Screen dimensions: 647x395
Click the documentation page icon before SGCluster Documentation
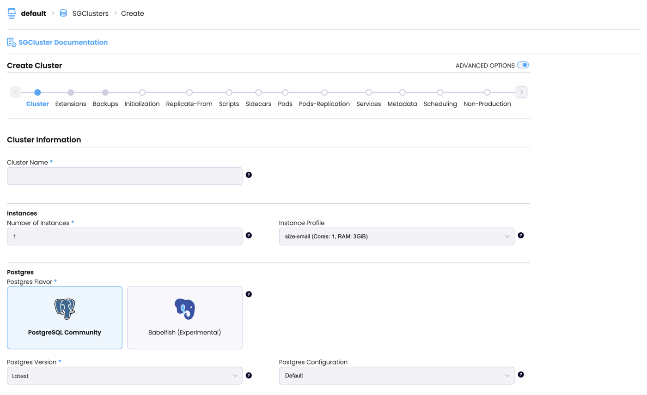coord(11,42)
